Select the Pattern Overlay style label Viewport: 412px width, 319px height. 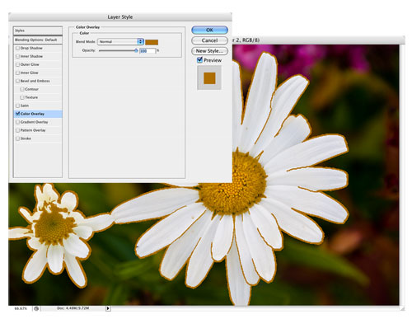click(33, 130)
